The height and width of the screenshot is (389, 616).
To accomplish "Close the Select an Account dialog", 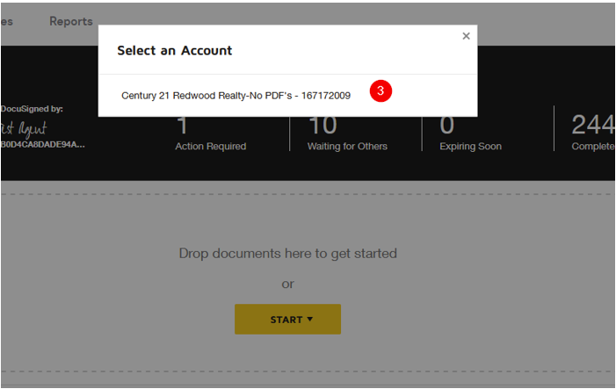I will pos(466,36).
